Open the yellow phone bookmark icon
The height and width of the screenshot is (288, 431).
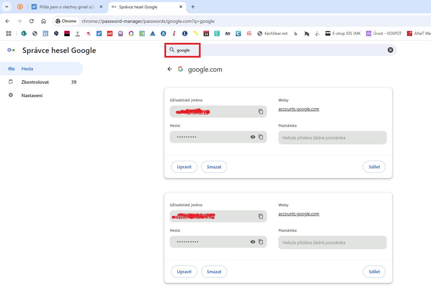click(196, 33)
